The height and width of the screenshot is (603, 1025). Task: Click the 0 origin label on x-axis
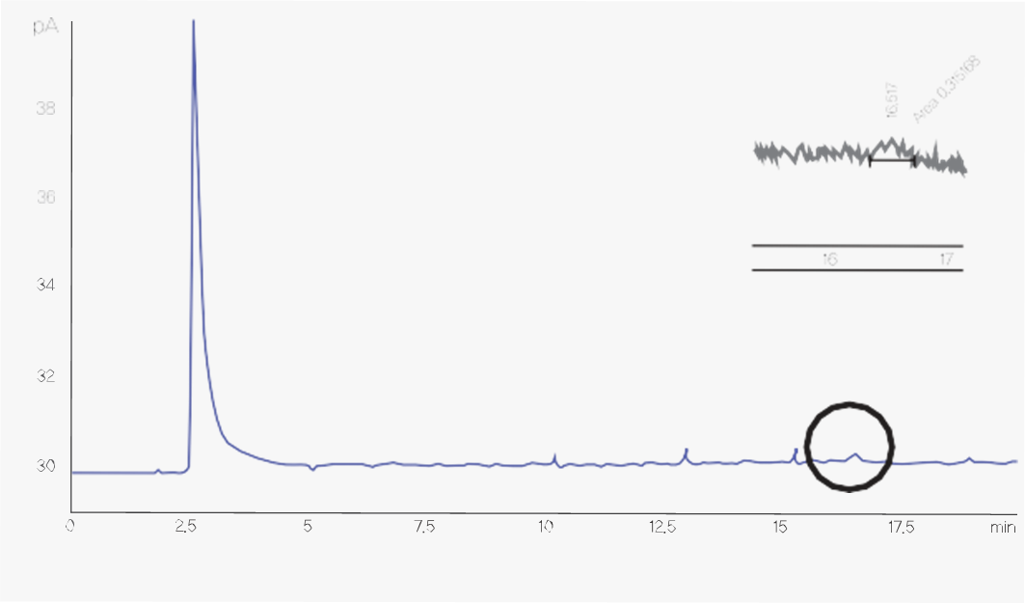69,526
